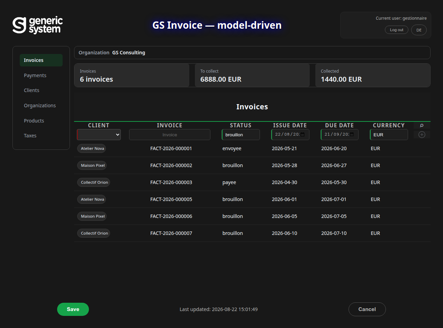This screenshot has width=443, height=328.
Task: Click the STATUS column header
Action: (241, 125)
